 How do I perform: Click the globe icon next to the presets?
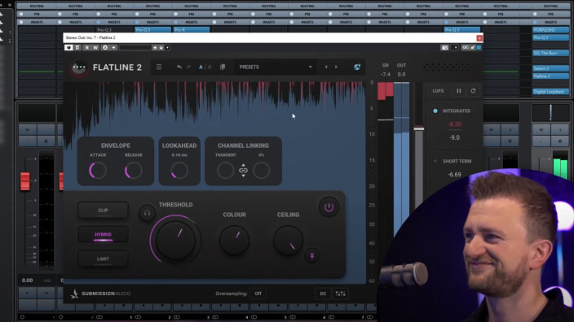357,67
